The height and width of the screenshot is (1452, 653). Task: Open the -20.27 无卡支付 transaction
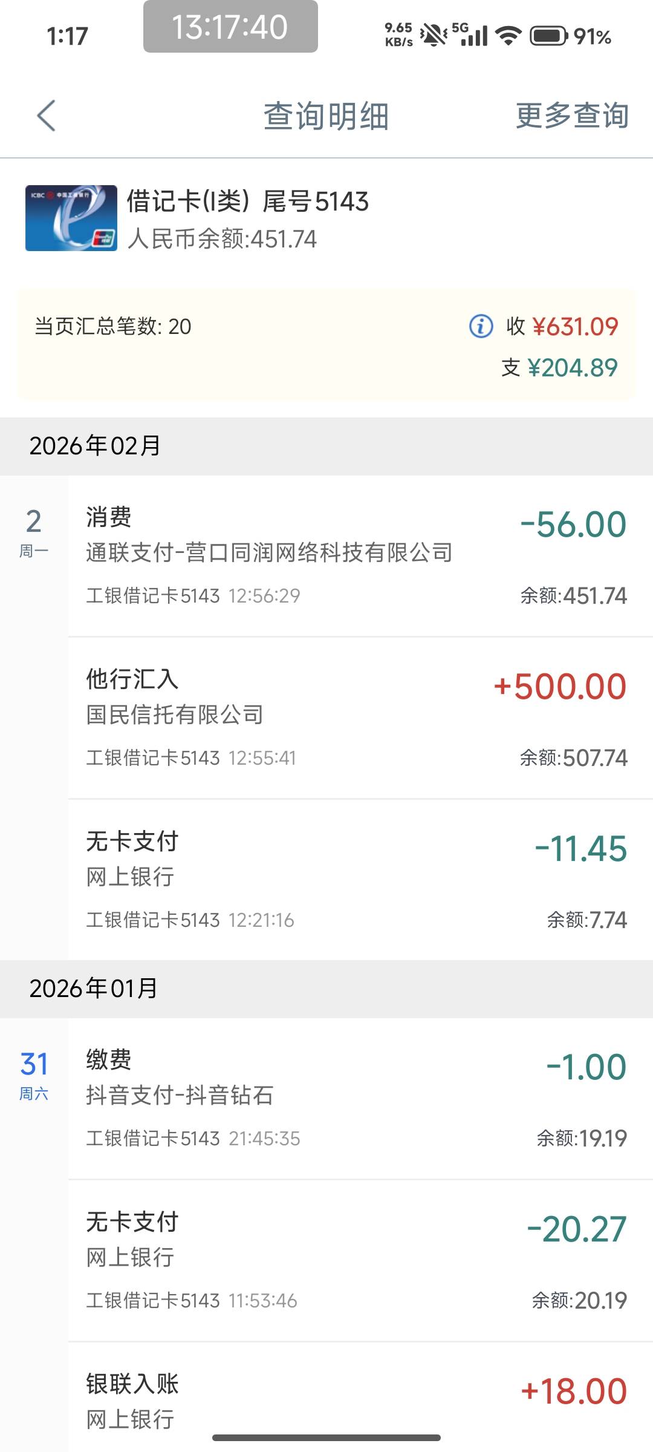357,1260
